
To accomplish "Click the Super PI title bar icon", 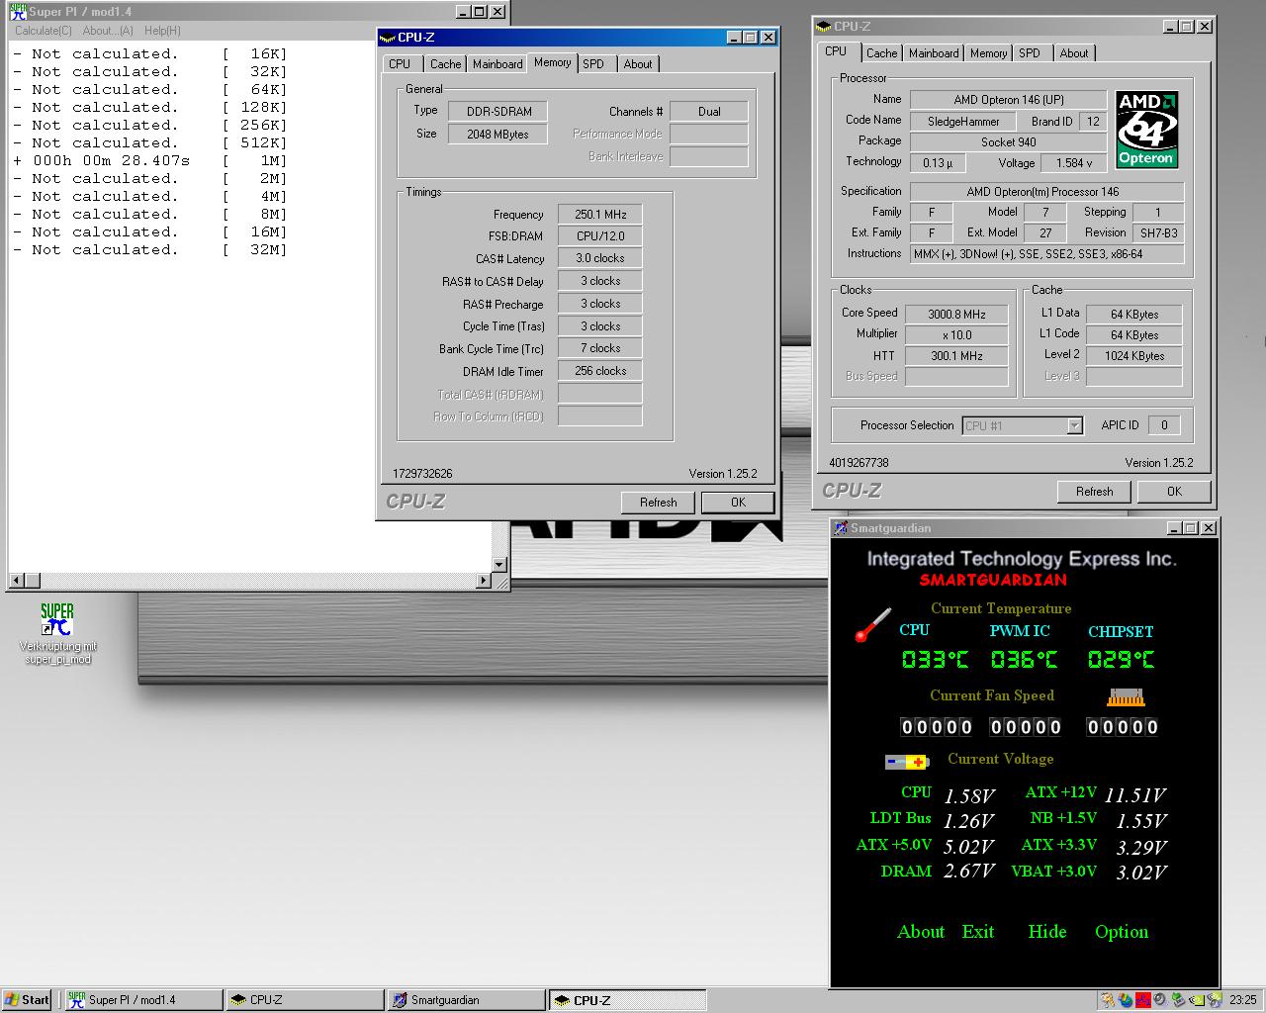I will (18, 12).
